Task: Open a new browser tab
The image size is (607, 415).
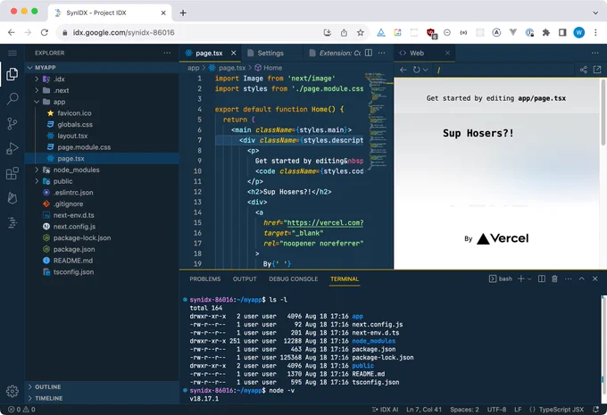Action: pyautogui.click(x=183, y=12)
